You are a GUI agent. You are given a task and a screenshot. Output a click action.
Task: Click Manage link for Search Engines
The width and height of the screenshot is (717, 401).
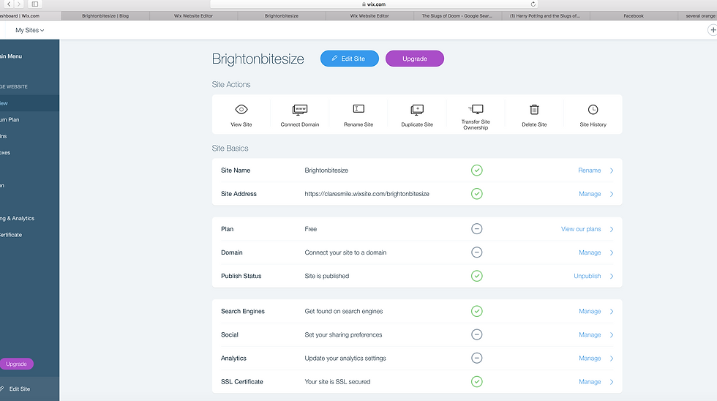click(590, 312)
